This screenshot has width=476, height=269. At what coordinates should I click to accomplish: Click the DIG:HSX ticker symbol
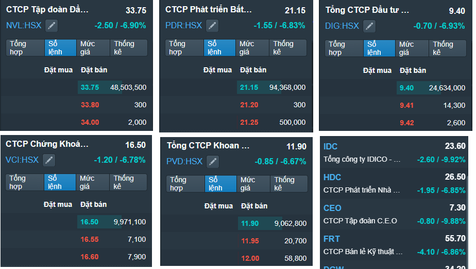point(342,26)
